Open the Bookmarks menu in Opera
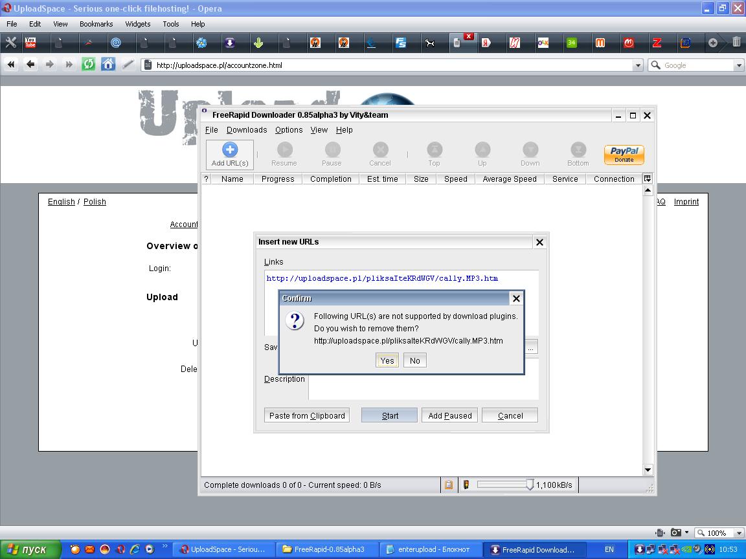This screenshot has width=746, height=559. click(96, 24)
